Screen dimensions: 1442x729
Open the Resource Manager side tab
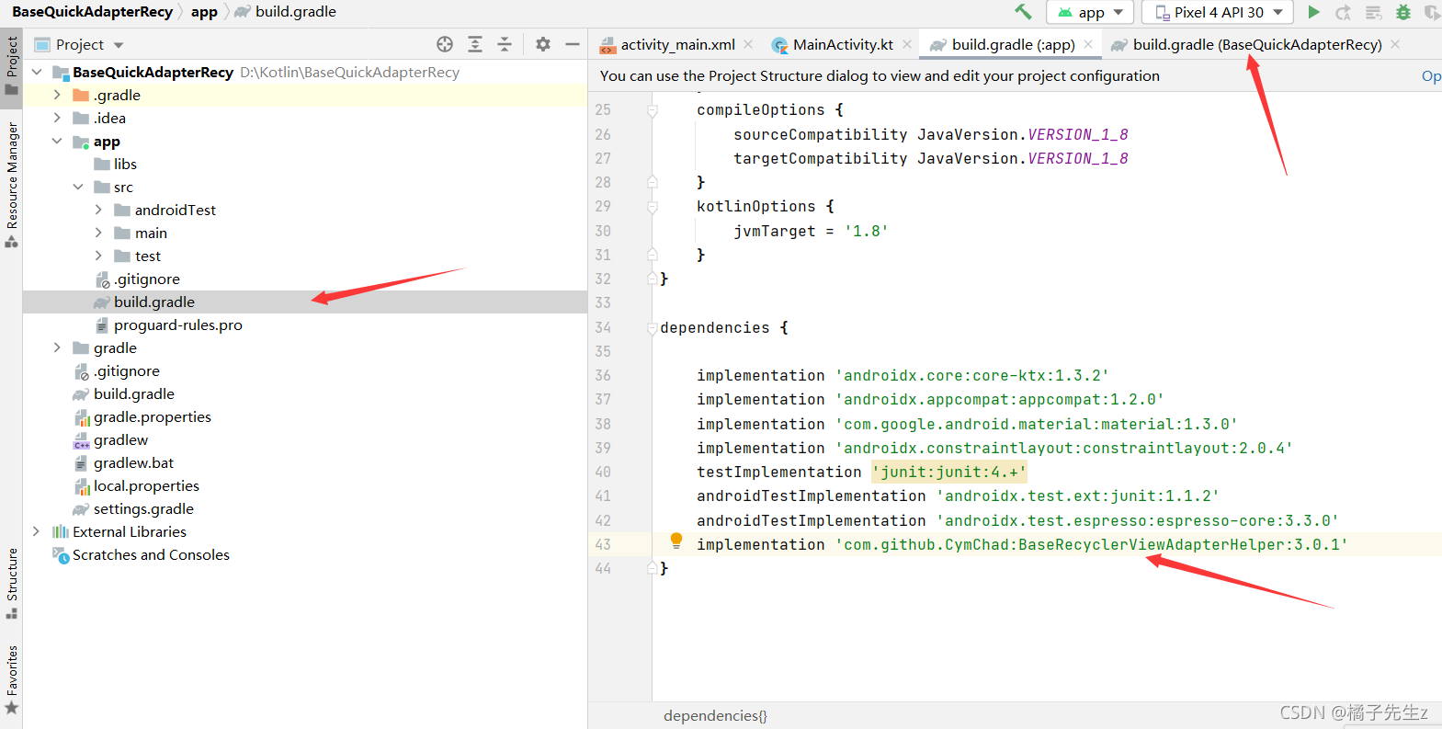[x=11, y=184]
